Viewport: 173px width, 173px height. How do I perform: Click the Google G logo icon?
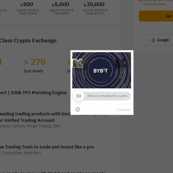[153, 40]
